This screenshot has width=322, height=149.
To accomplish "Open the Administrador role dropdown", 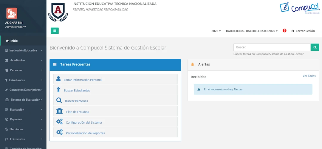I will pyautogui.click(x=16, y=27).
